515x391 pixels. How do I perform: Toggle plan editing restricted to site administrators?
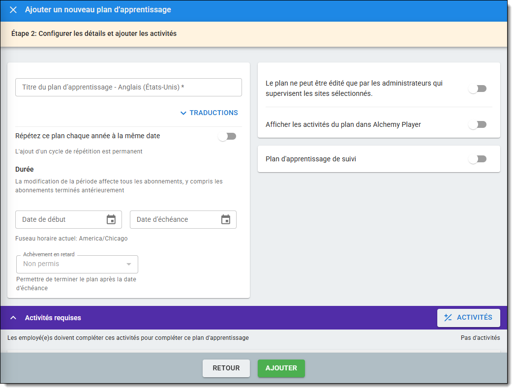[x=477, y=89]
